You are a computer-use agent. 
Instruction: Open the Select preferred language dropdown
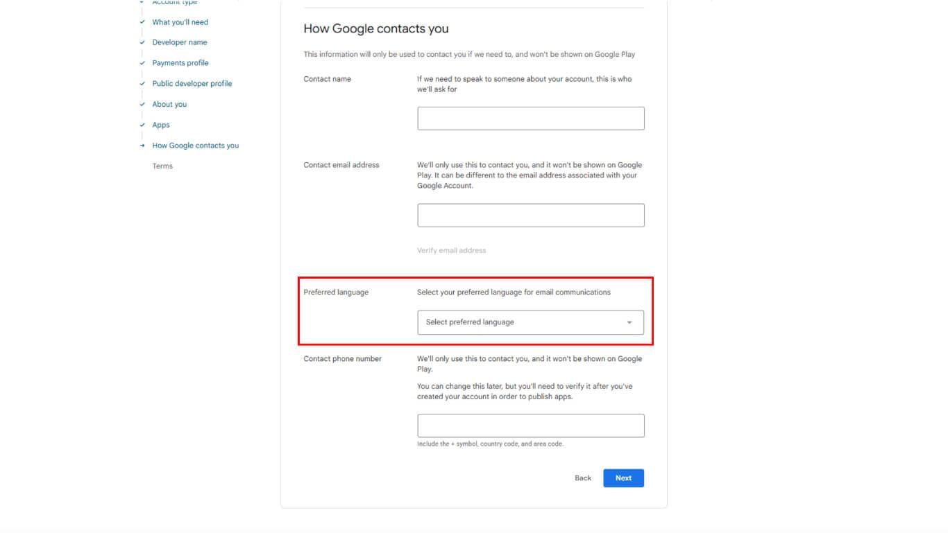coord(530,322)
